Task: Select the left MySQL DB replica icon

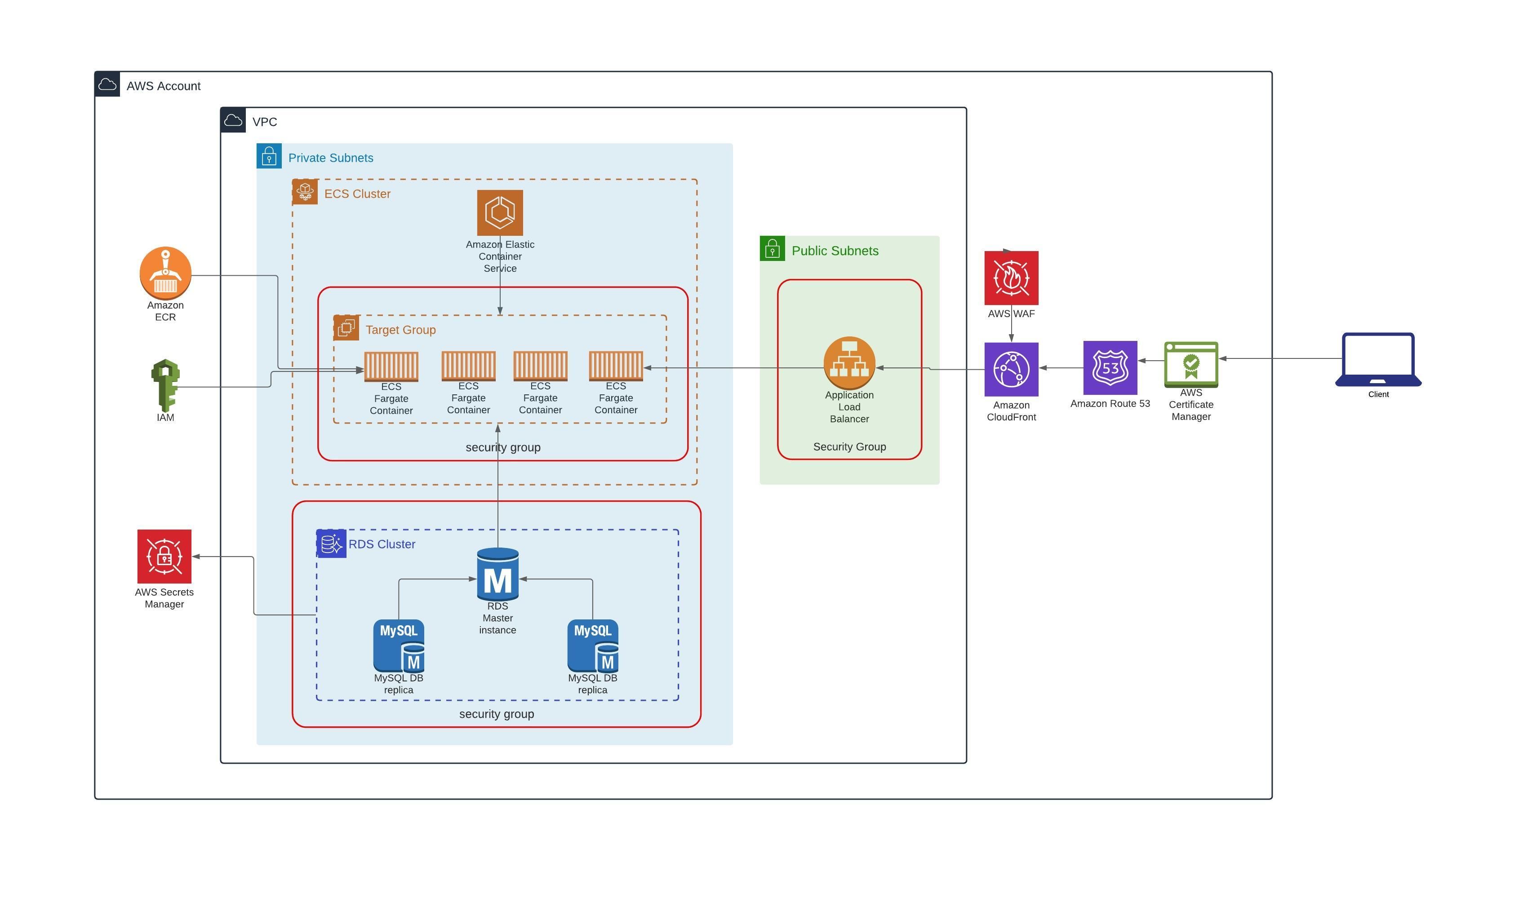Action: pyautogui.click(x=398, y=649)
